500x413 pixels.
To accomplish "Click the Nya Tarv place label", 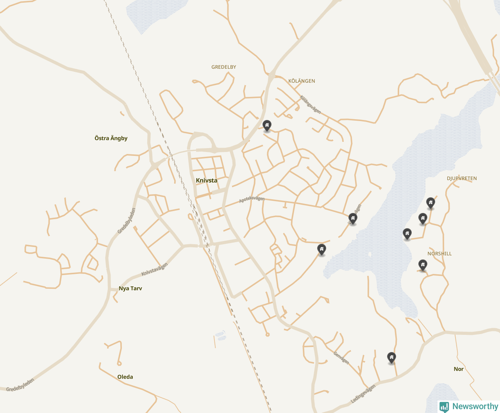I will [130, 288].
